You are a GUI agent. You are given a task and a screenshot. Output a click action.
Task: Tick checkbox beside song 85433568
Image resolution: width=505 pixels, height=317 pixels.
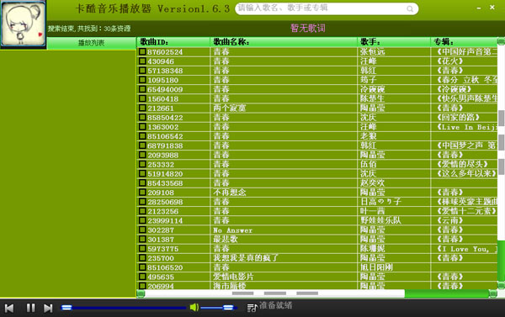[142, 182]
